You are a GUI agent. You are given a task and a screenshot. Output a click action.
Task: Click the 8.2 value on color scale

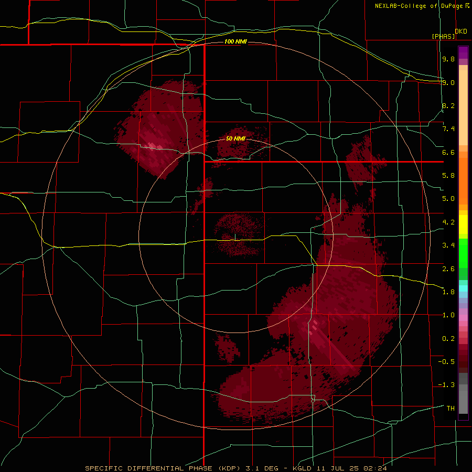click(x=448, y=105)
